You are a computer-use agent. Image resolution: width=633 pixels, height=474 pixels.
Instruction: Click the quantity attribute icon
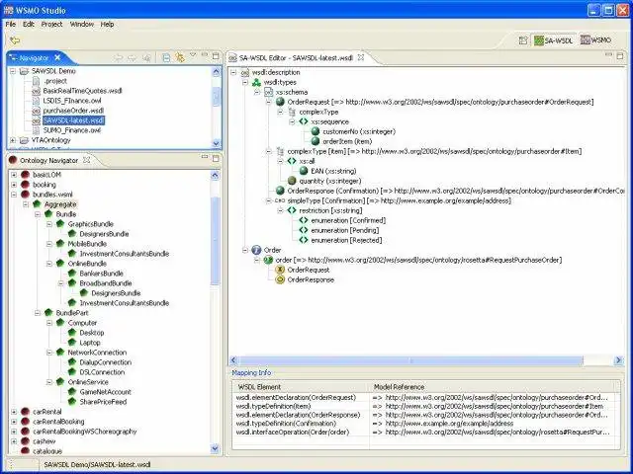coord(292,181)
